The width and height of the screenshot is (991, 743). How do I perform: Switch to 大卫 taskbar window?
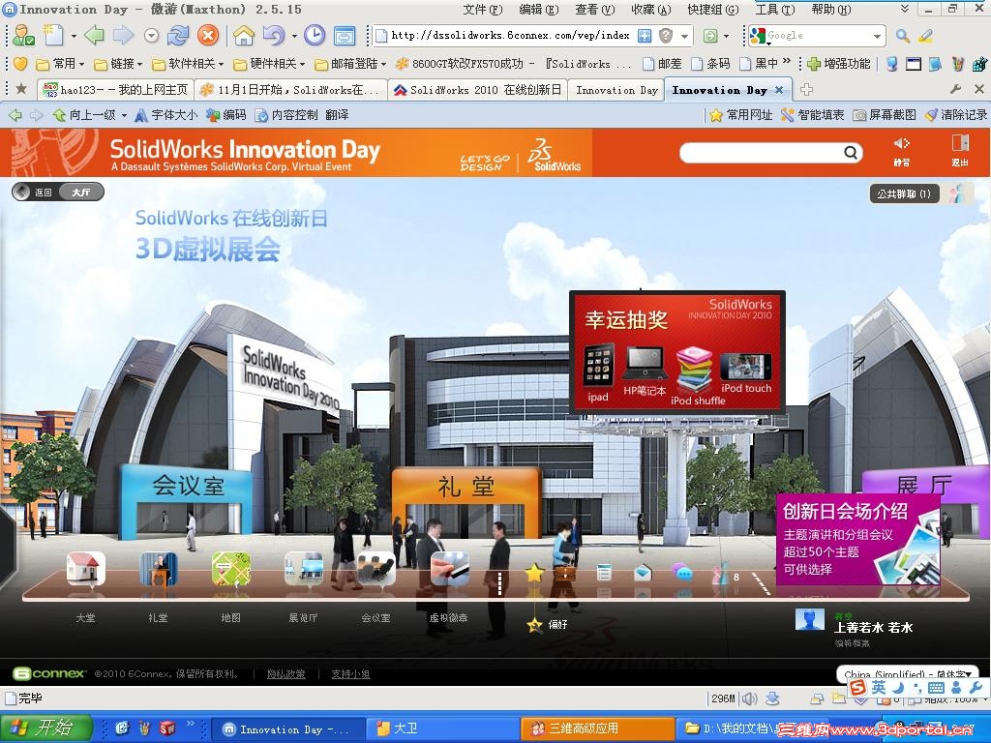click(x=445, y=729)
